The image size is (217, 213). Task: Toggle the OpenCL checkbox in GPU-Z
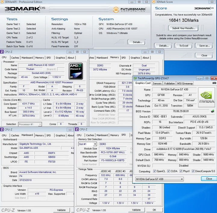point(154,171)
